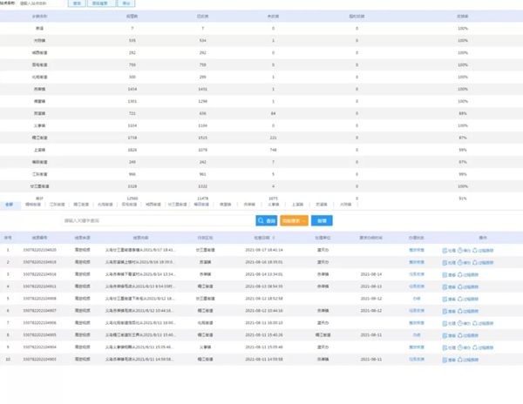The image size is (523, 404).
Task: Open the status link in record 104916 row
Action: pyautogui.click(x=417, y=274)
